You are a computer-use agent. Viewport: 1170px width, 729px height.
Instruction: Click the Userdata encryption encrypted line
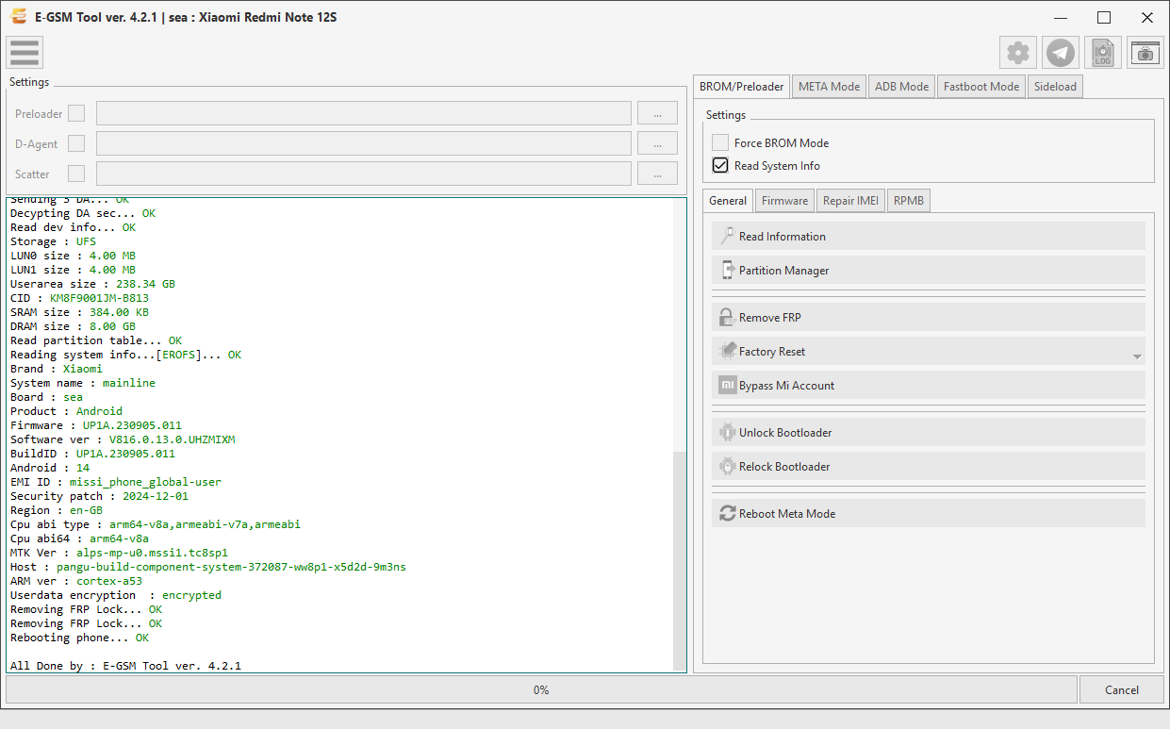pyautogui.click(x=116, y=595)
